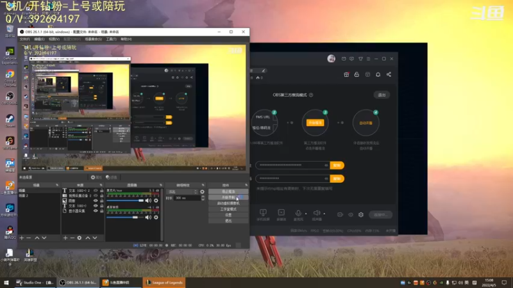This screenshot has height=288, width=513.
Task: Remove the selected source with the minus icon
Action: click(x=72, y=238)
